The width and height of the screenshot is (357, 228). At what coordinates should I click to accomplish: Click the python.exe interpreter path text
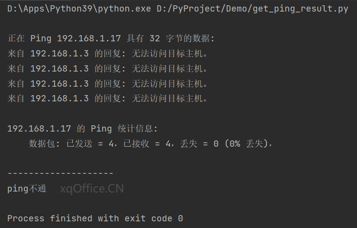79,9
